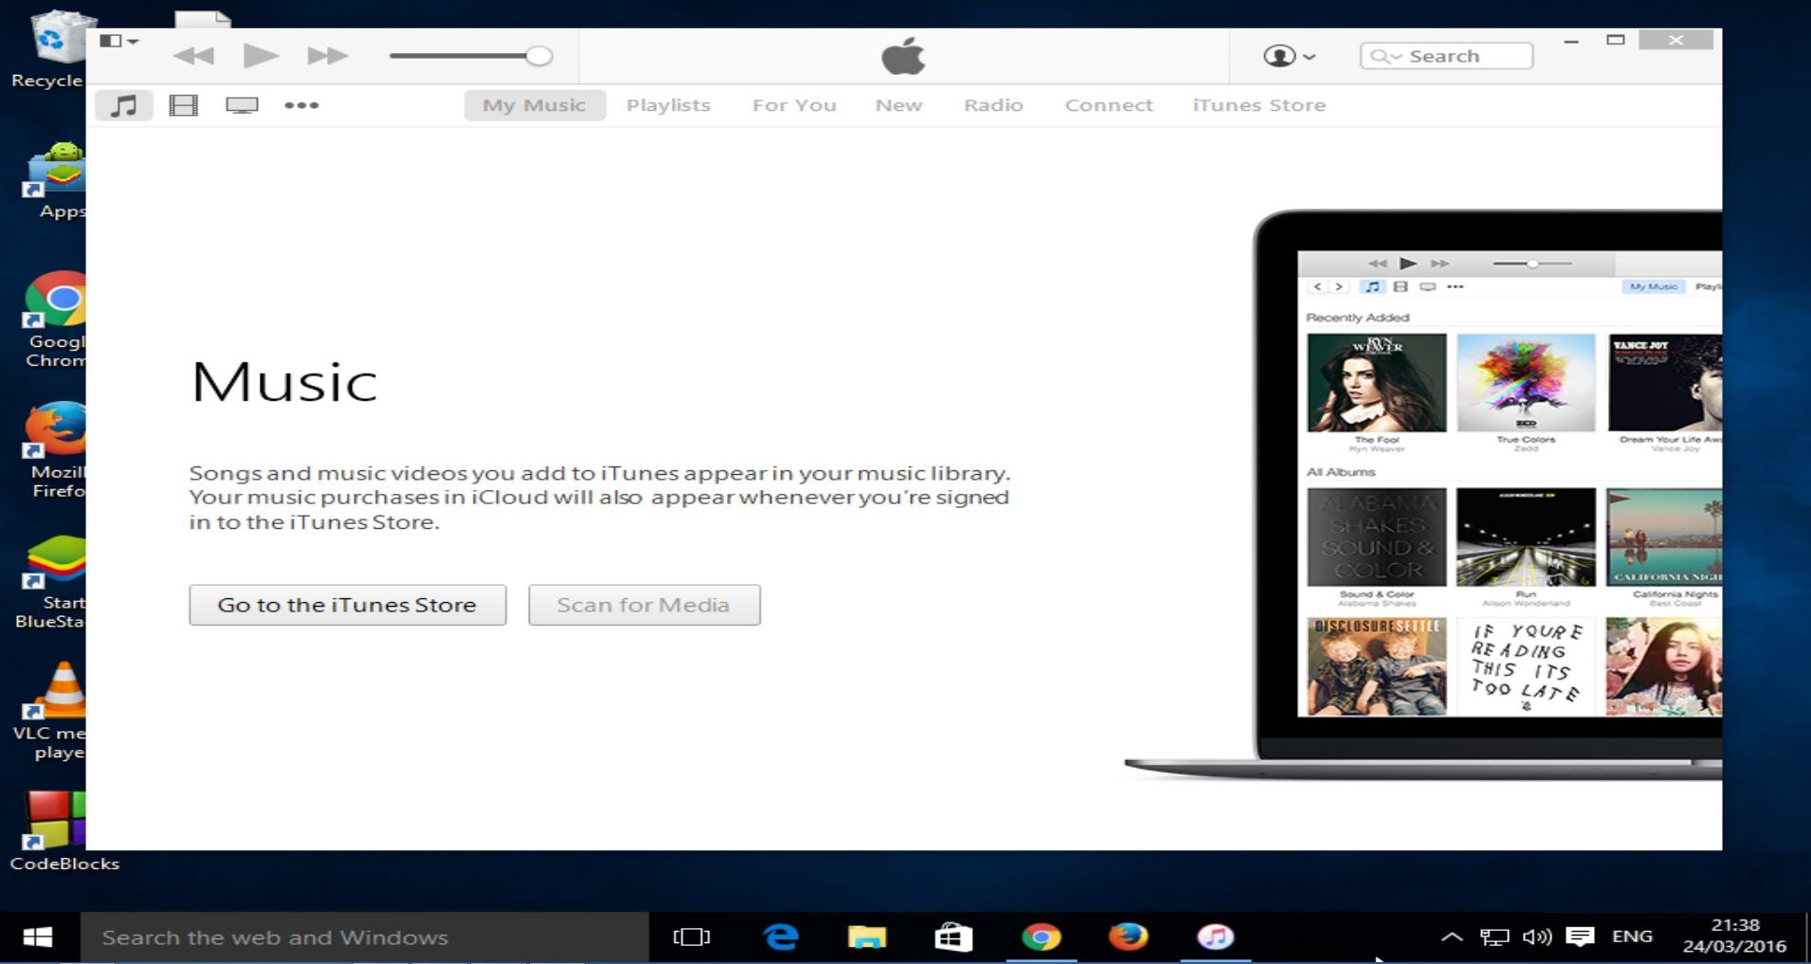The height and width of the screenshot is (964, 1811).
Task: Click the ellipsis media types icon
Action: tap(302, 105)
